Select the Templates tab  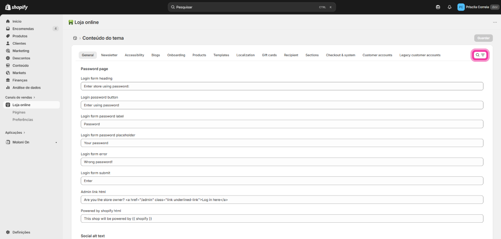point(221,55)
